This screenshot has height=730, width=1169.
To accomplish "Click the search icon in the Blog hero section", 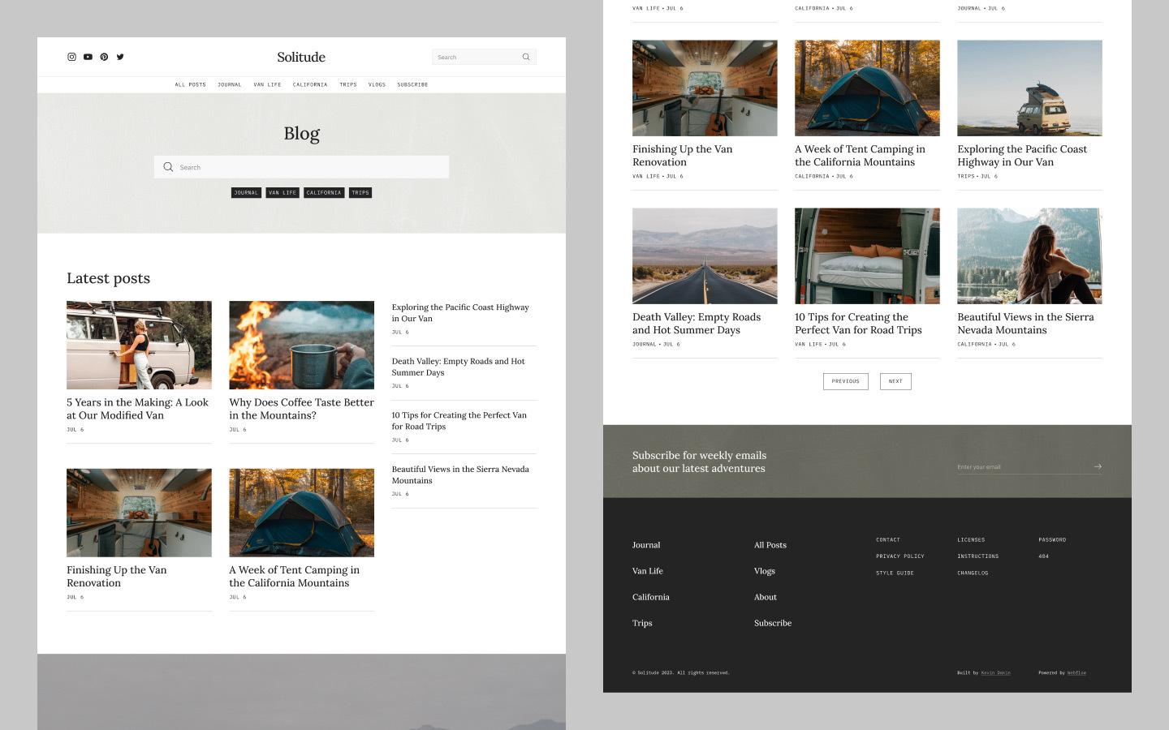I will point(168,166).
